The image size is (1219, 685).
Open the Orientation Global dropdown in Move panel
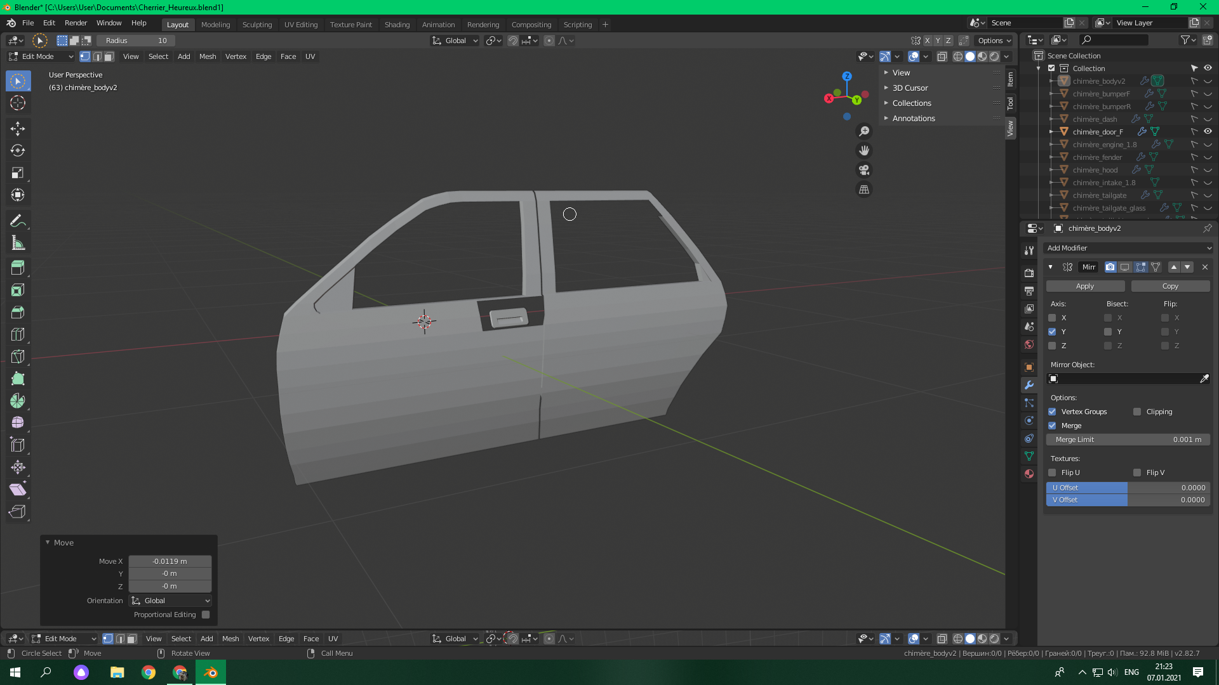(170, 601)
